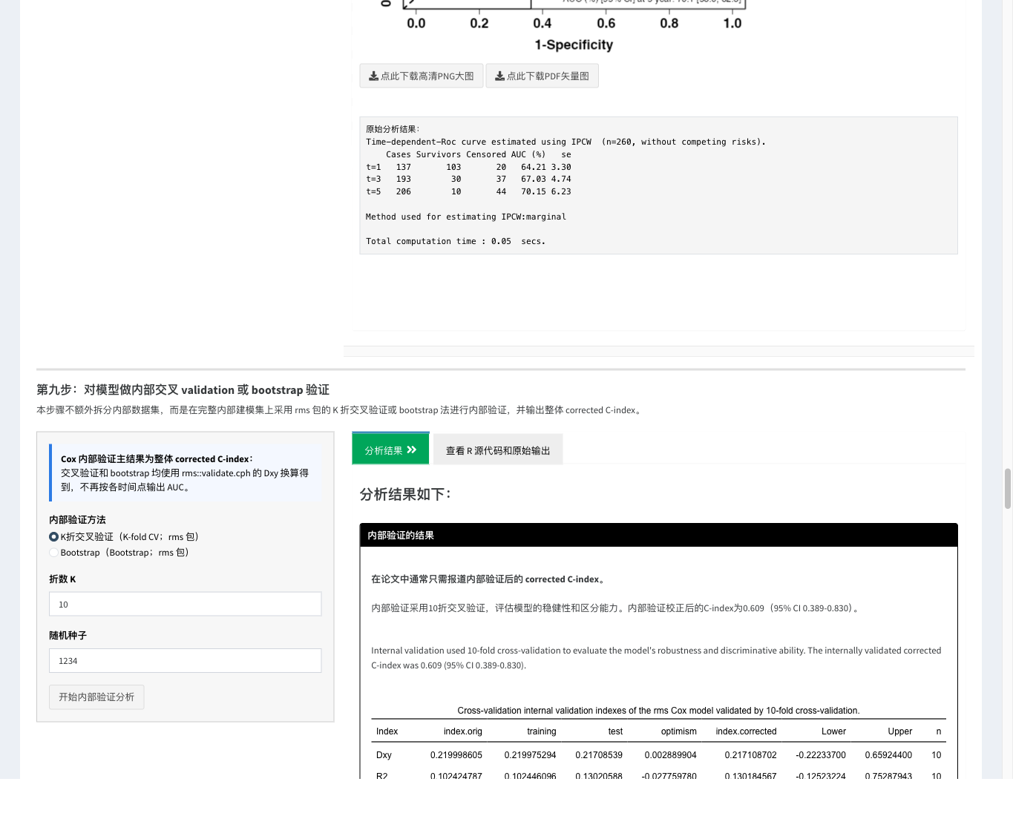Click the Dxy index.corrected value 0.217108702
This screenshot has height=816, width=1013.
tap(750, 754)
